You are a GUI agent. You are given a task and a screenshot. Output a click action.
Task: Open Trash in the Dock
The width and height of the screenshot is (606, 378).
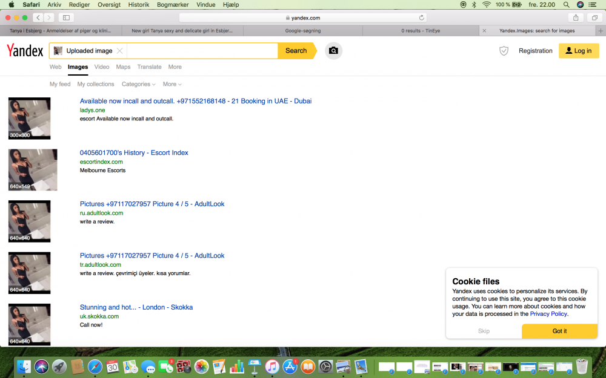click(x=582, y=367)
